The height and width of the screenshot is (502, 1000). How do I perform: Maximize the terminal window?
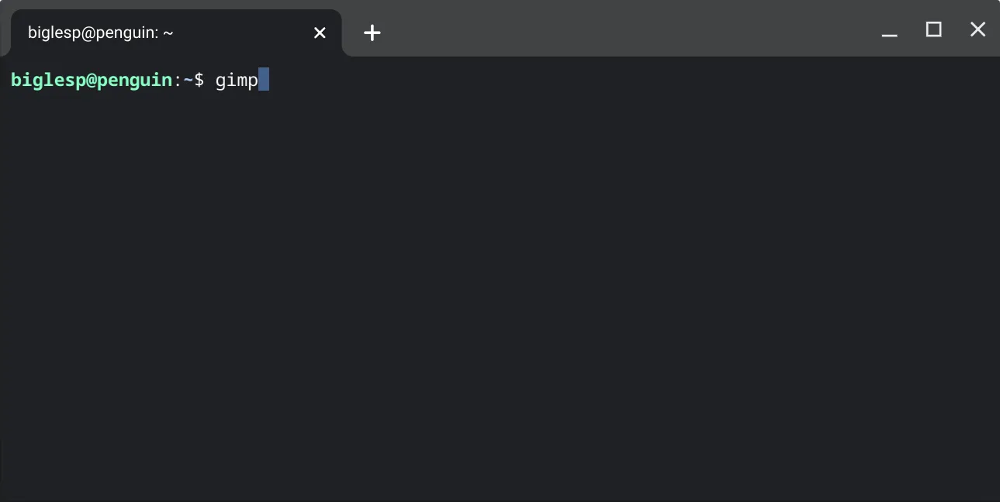934,29
